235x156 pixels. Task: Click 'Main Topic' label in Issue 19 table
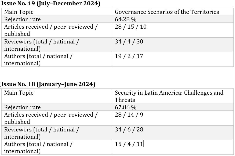tap(19, 12)
